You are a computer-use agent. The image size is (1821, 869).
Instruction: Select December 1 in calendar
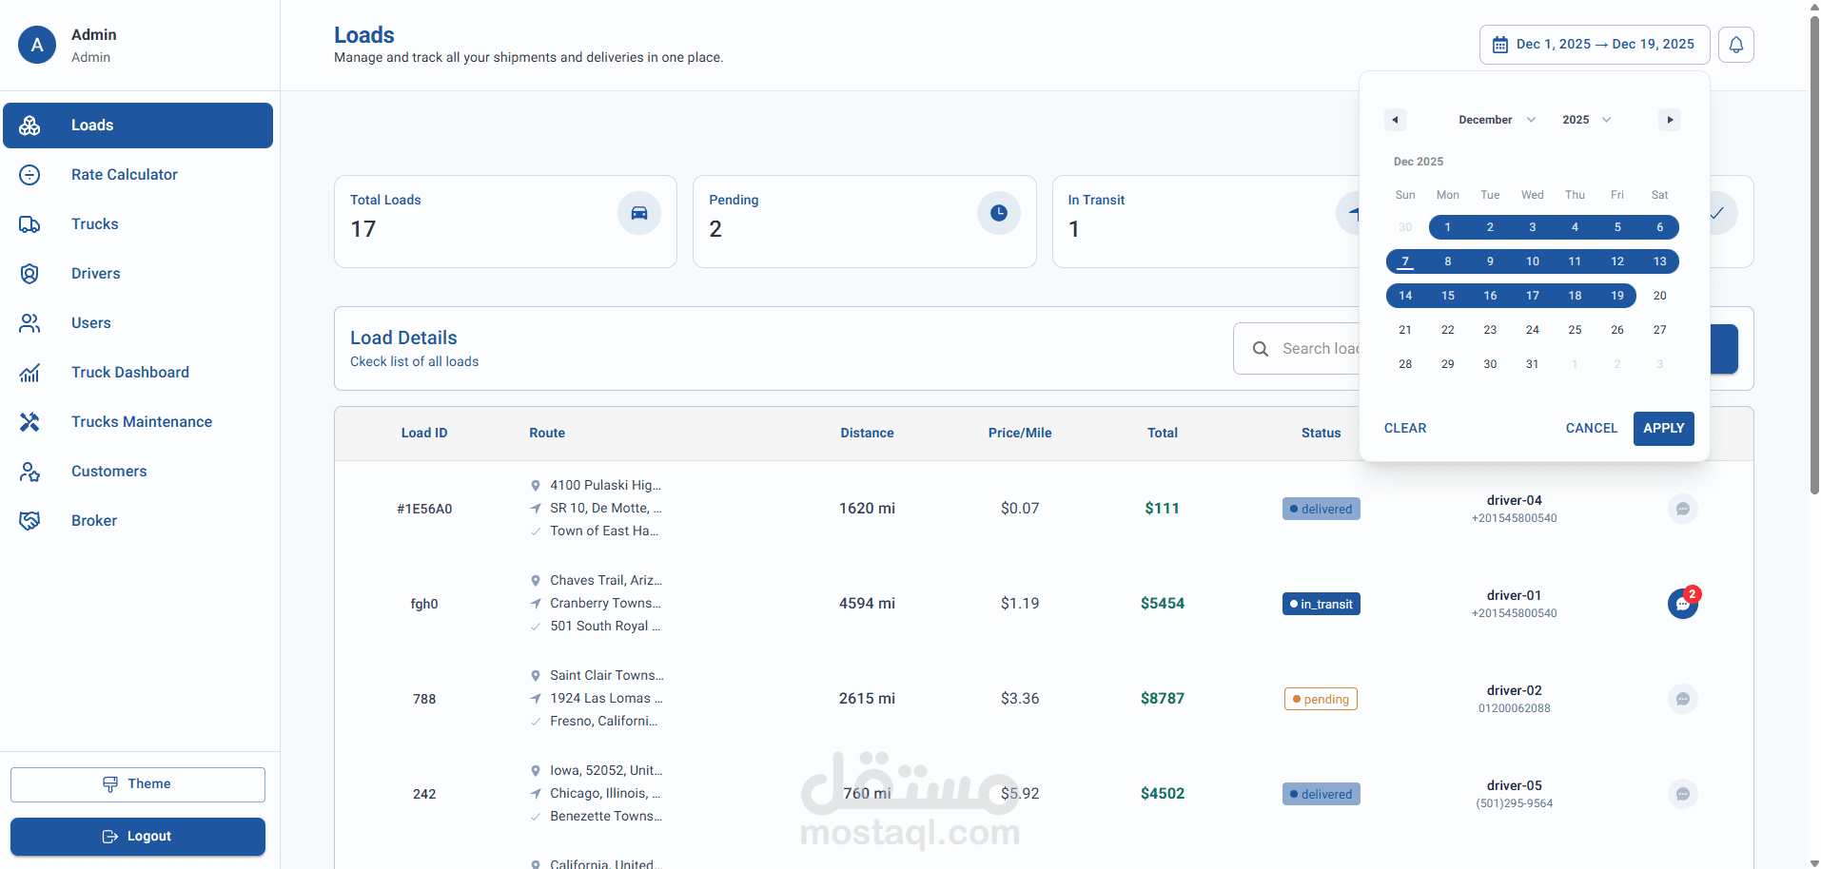click(x=1448, y=227)
